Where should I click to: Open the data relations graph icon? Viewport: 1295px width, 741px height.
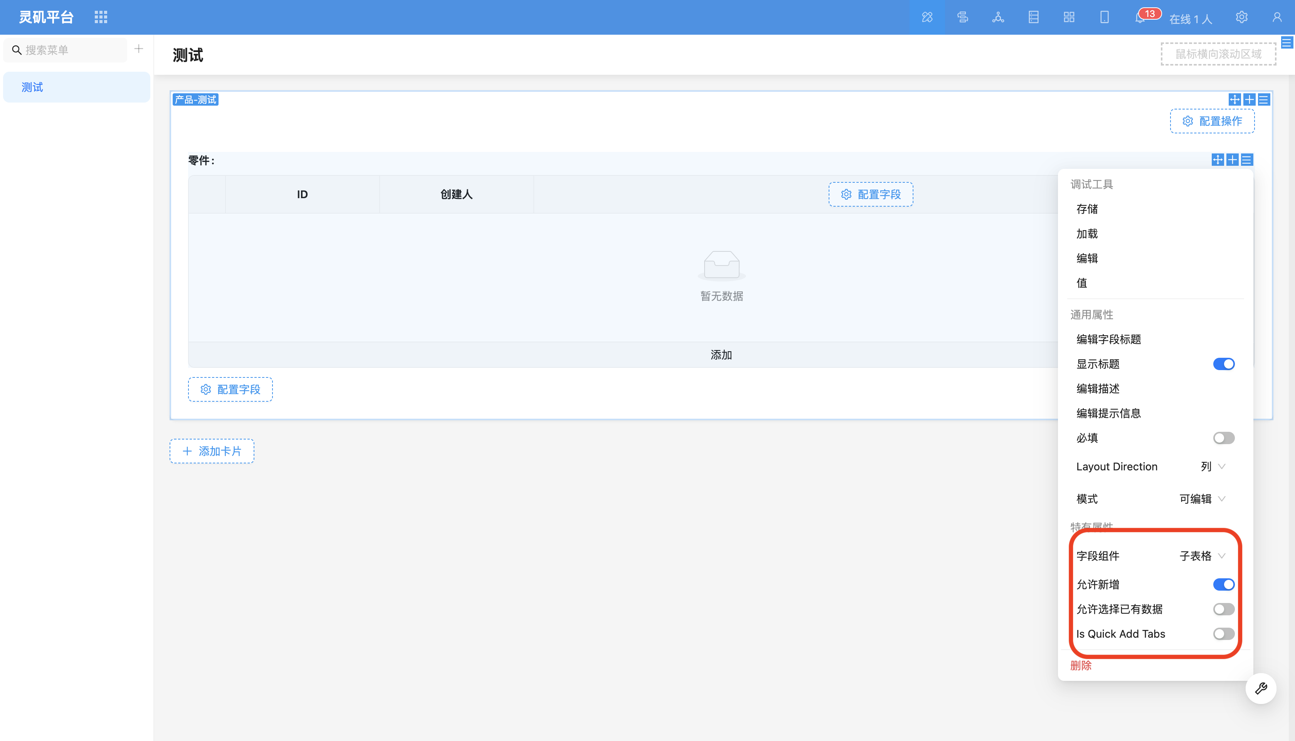tap(998, 17)
